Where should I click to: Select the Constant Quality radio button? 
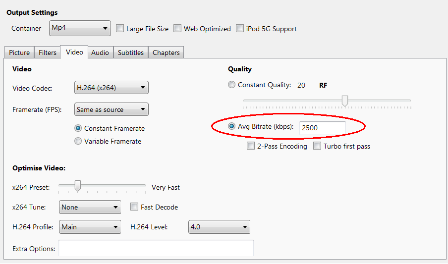(232, 85)
